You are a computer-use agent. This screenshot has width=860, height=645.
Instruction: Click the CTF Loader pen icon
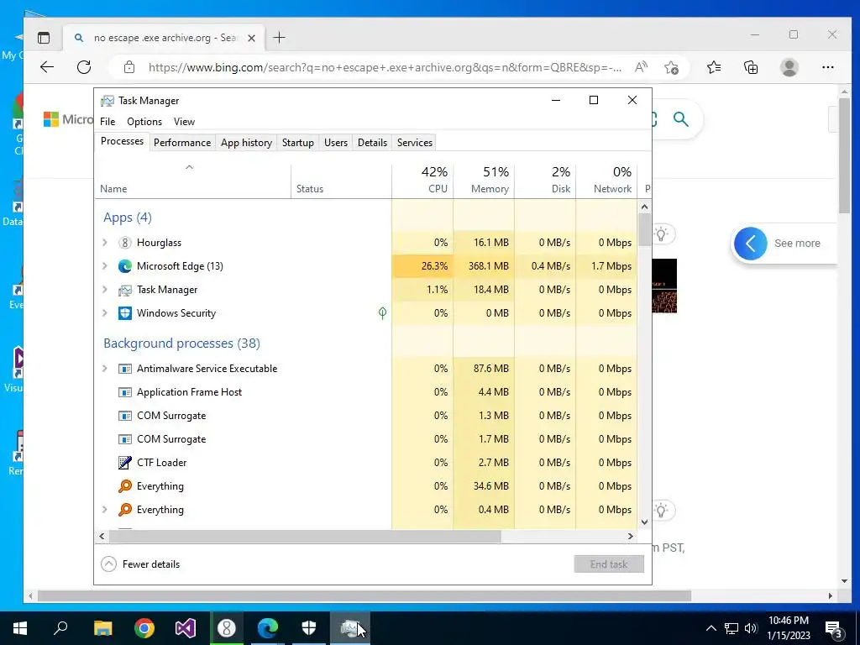click(125, 463)
